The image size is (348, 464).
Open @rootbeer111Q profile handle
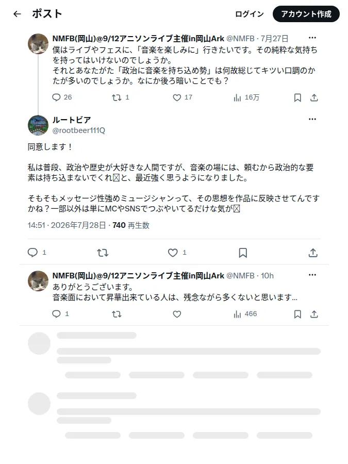click(79, 130)
